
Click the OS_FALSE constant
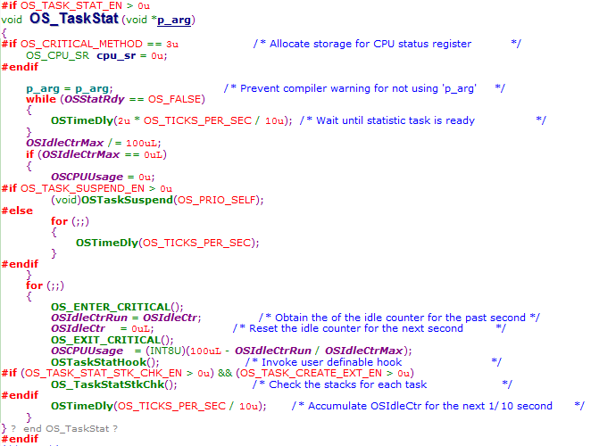point(175,99)
